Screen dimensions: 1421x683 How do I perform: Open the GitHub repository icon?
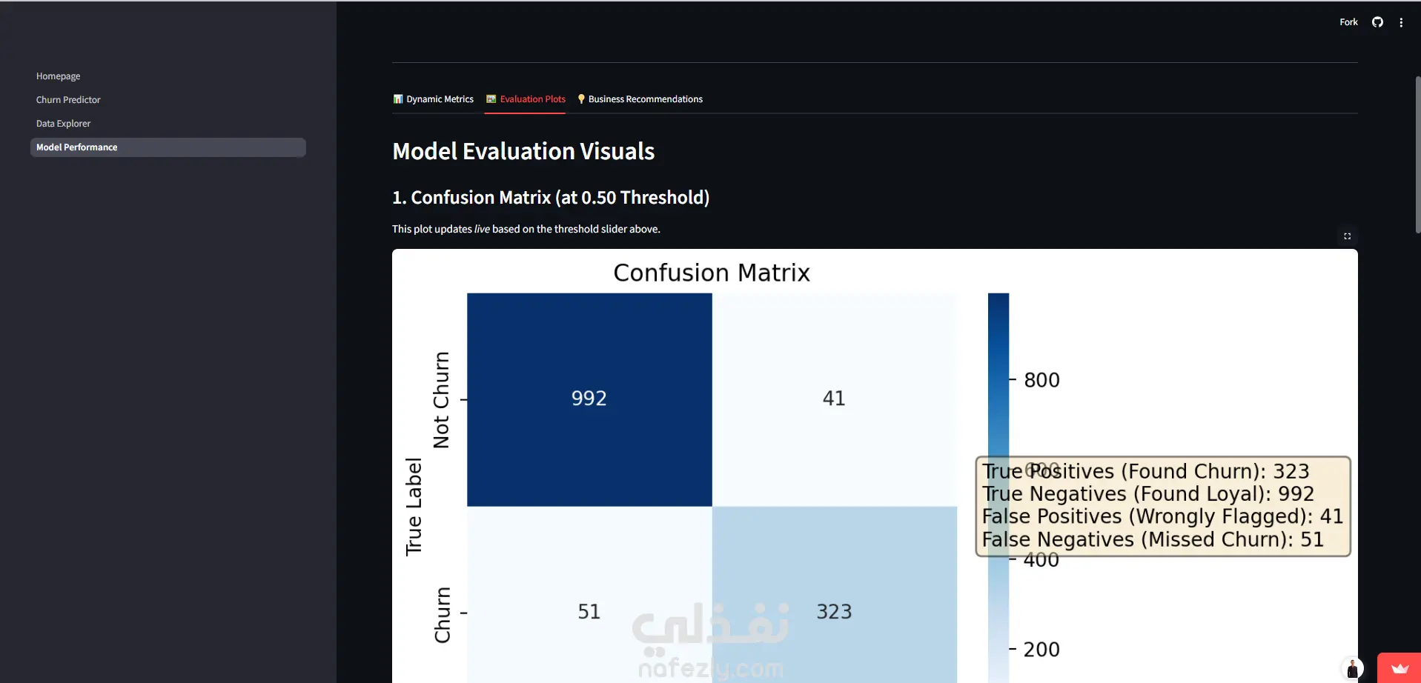click(1377, 22)
